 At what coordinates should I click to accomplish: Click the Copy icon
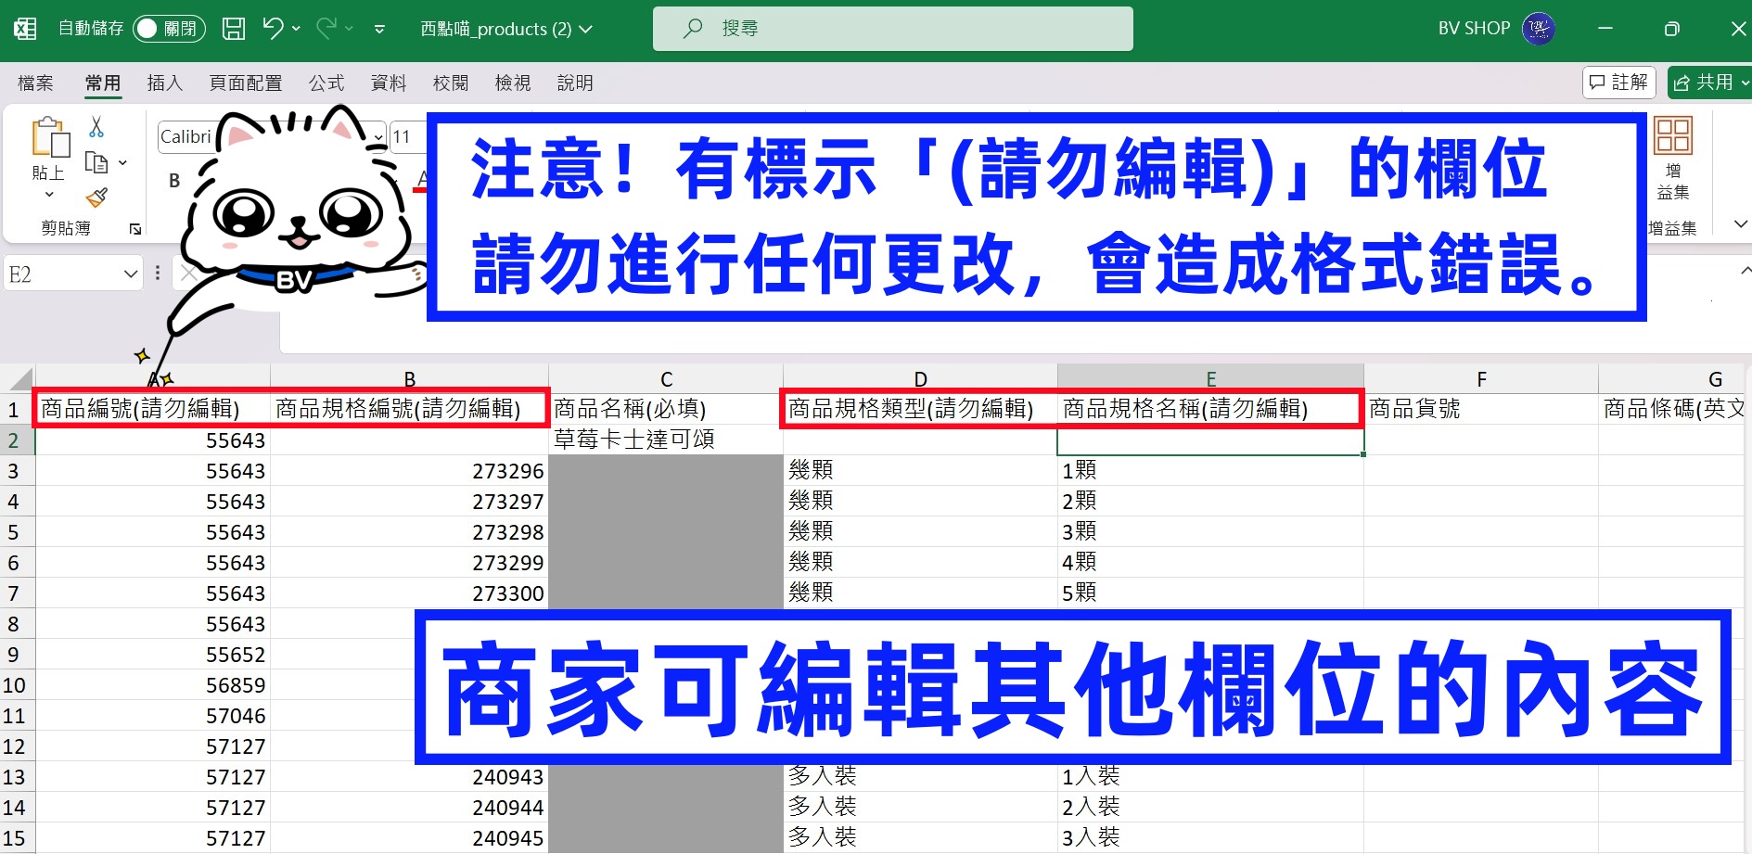coord(96,162)
